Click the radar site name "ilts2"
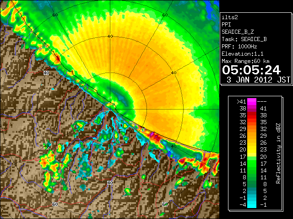 pyautogui.click(x=230, y=17)
